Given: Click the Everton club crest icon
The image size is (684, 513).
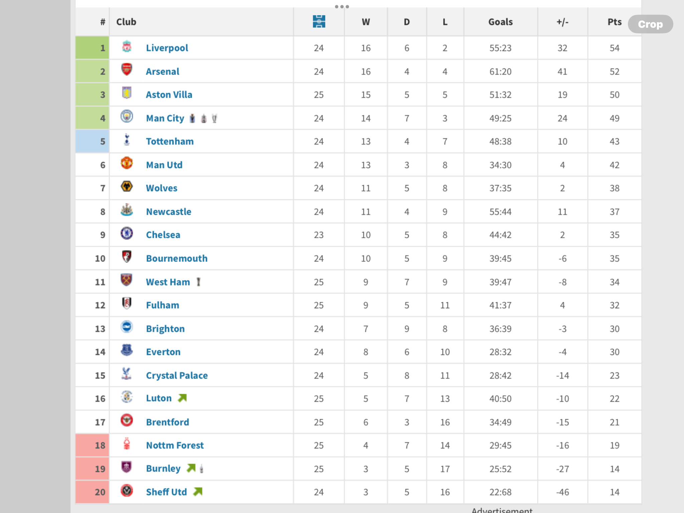Looking at the screenshot, I should pos(127,350).
